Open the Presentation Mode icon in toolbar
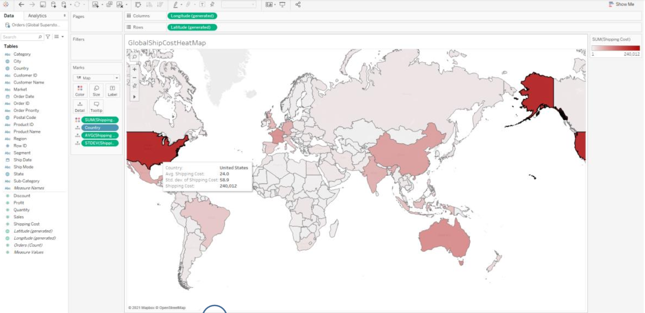Image resolution: width=645 pixels, height=313 pixels. [x=282, y=4]
